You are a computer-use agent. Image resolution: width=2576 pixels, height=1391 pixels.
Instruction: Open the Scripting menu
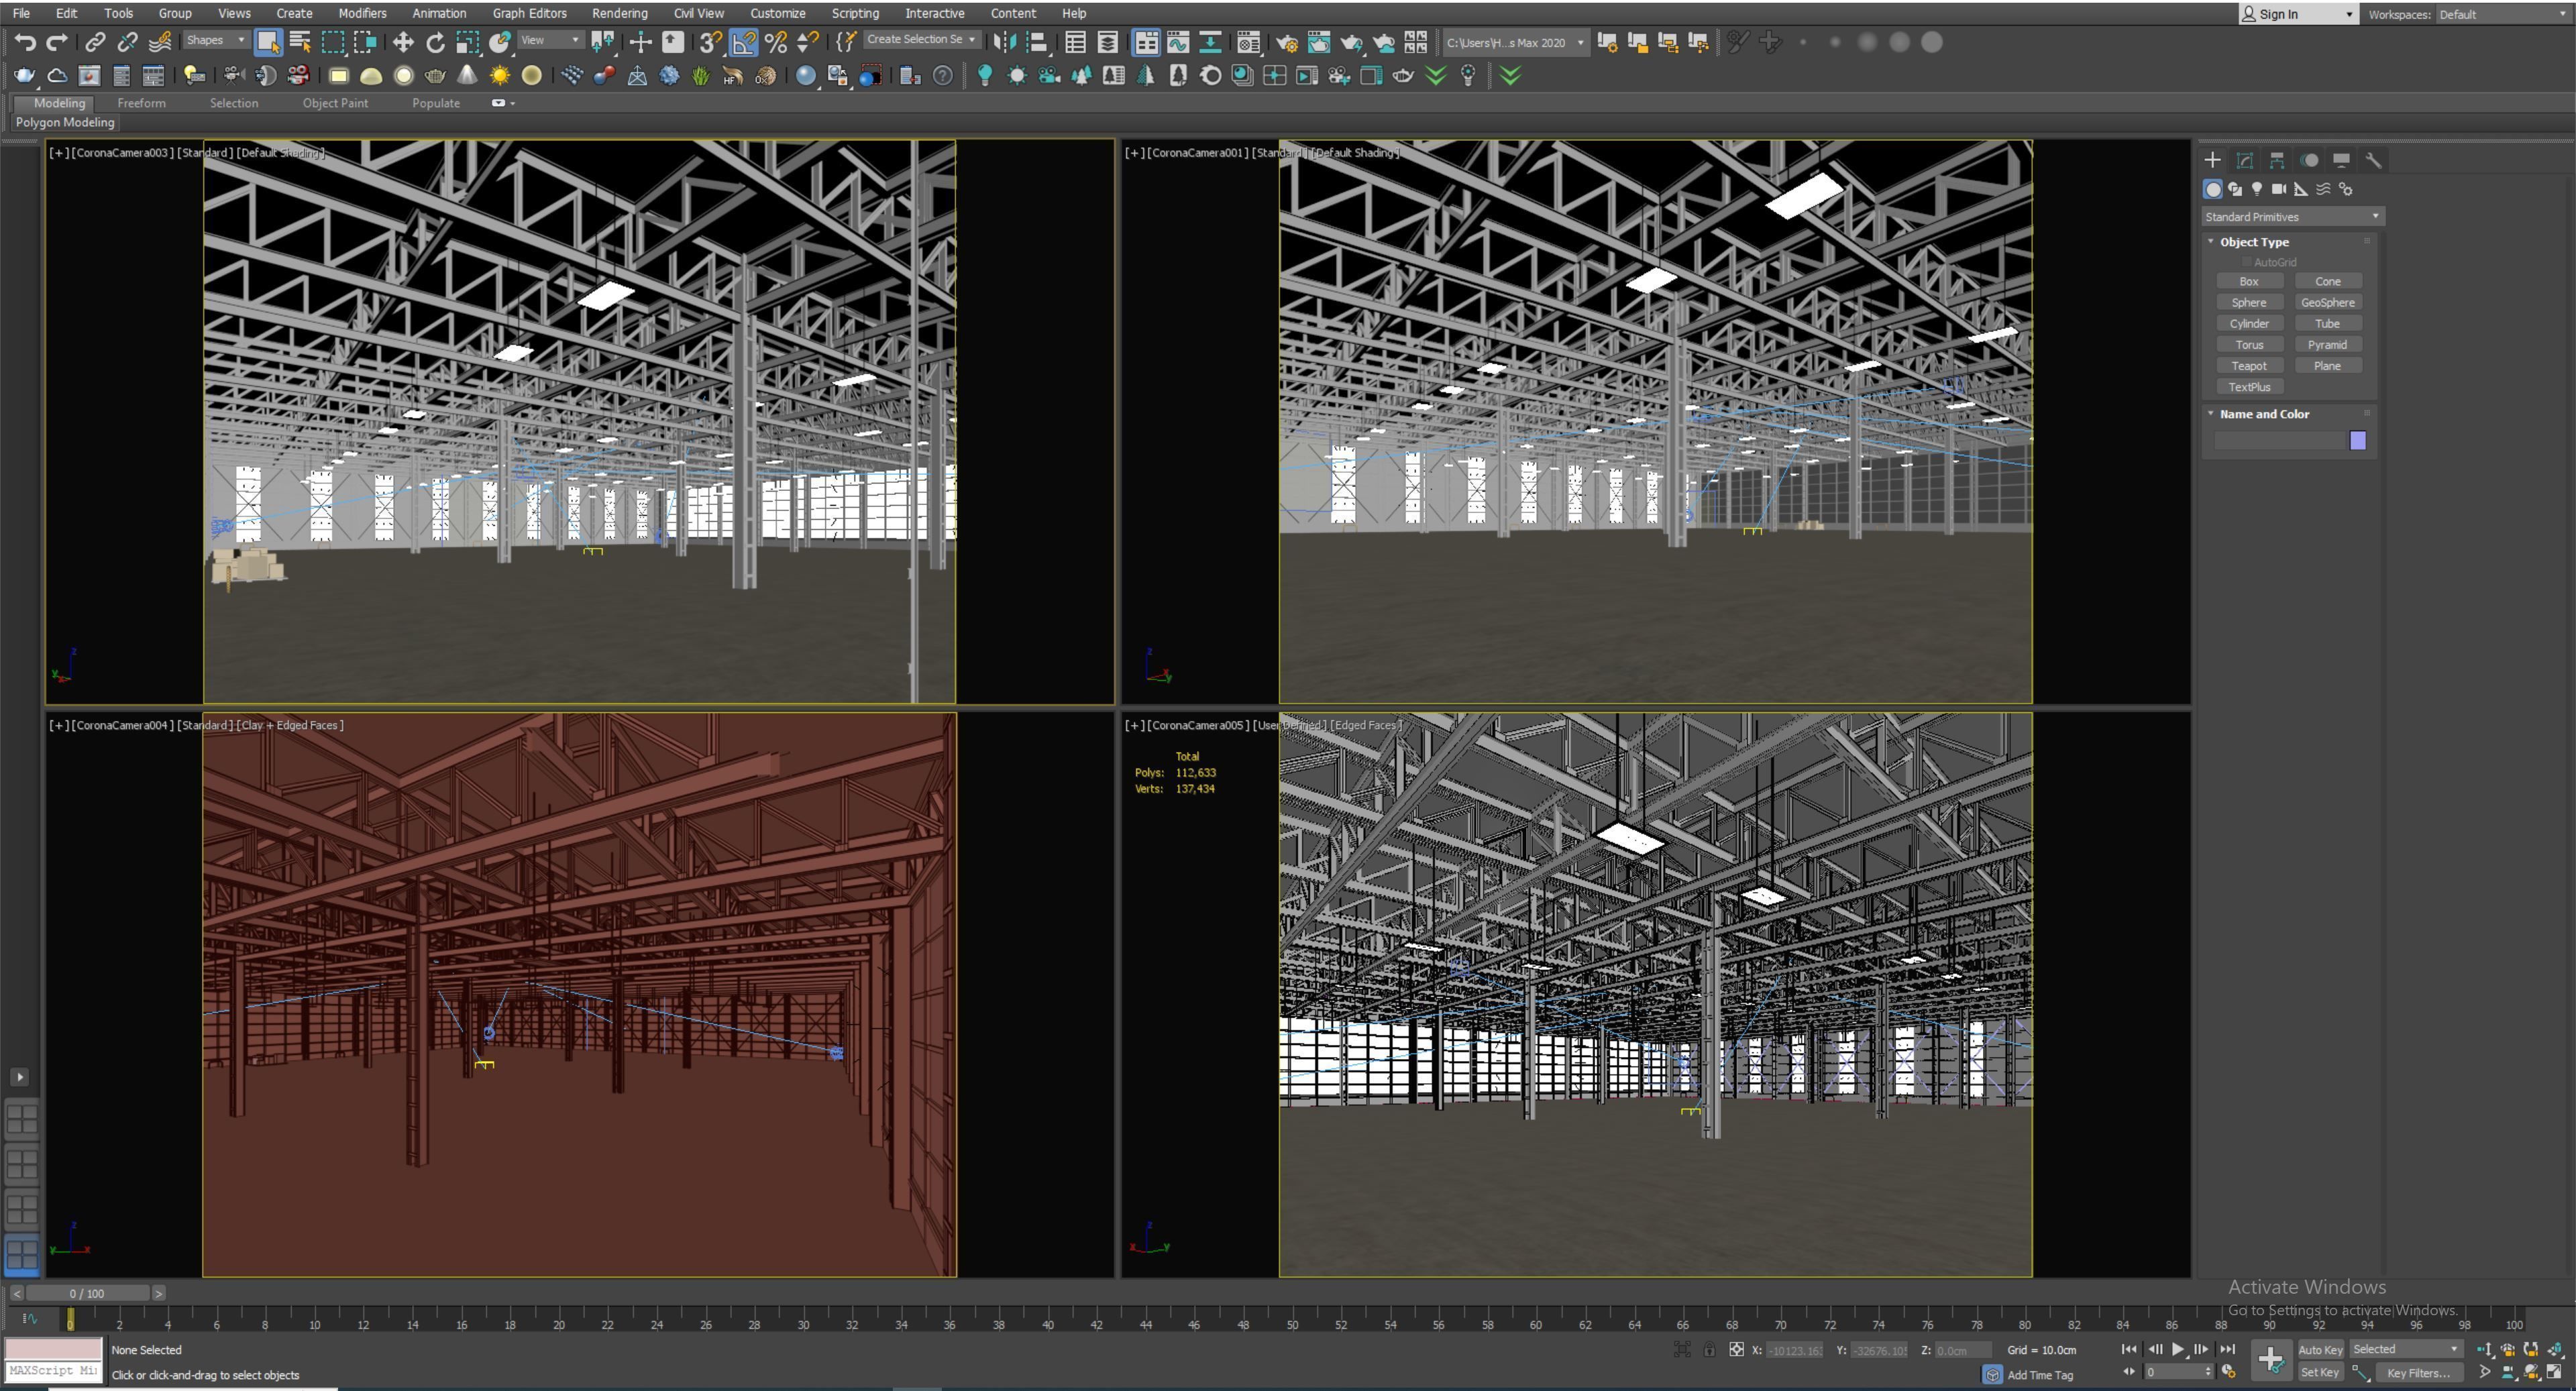[x=855, y=13]
